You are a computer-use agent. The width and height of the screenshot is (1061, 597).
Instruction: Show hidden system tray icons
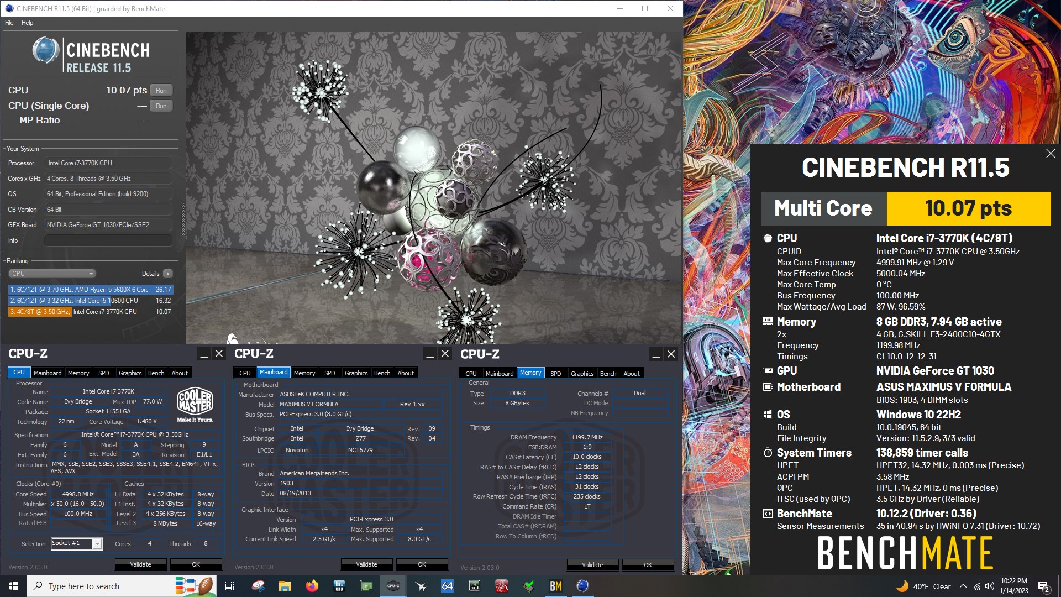coord(963,586)
